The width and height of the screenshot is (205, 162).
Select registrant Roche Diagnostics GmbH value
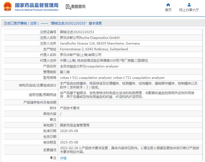90,38
